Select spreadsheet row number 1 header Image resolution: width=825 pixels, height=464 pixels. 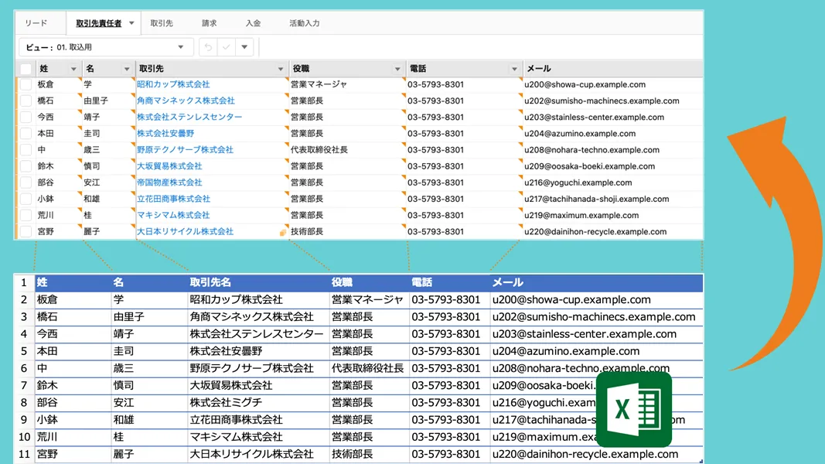tap(24, 282)
